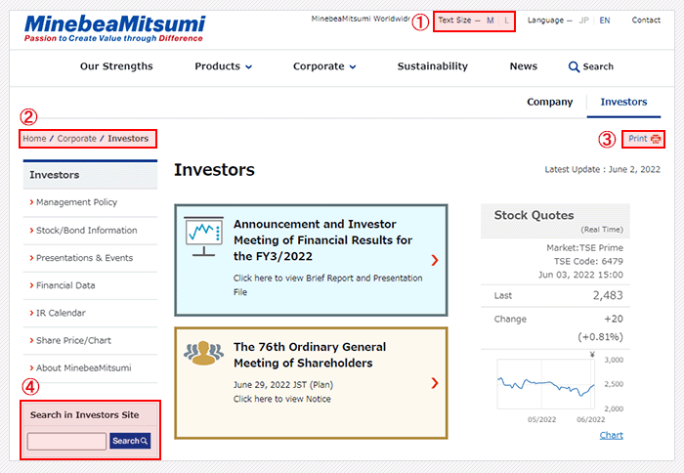Open the MinebeaMitsumi Worldwide link
The image size is (684, 473).
tap(361, 19)
